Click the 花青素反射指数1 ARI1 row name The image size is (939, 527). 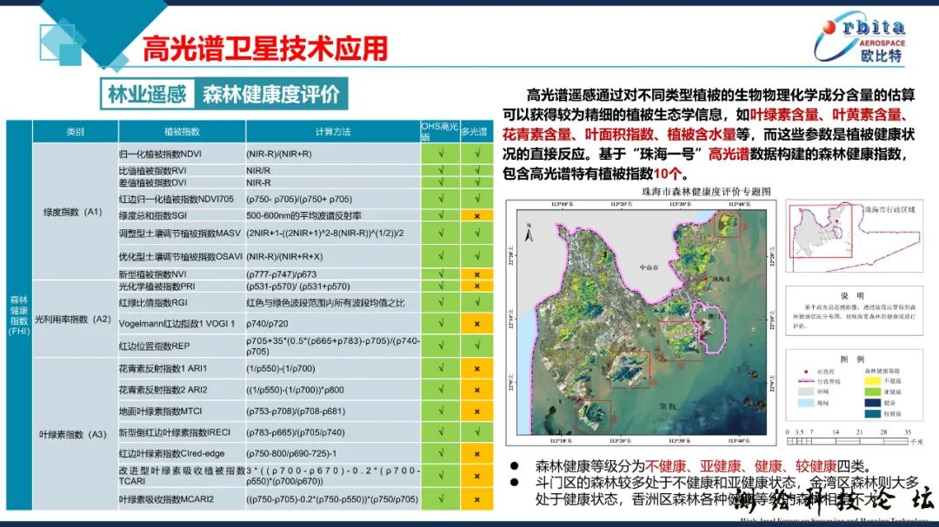(163, 368)
